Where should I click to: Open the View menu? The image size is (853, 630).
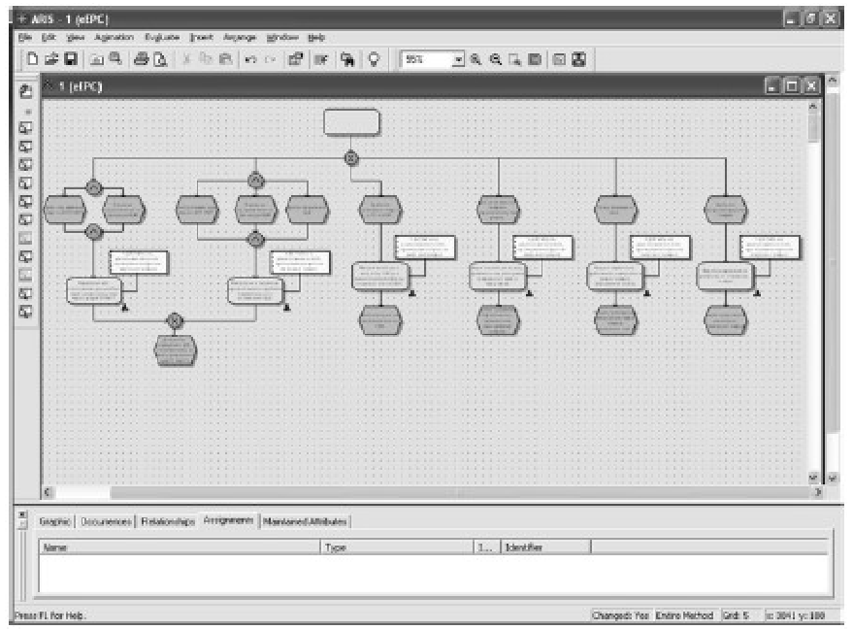point(75,37)
